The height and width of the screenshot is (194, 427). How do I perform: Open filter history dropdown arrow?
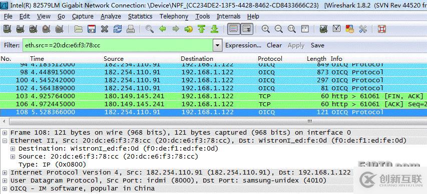click(x=217, y=45)
